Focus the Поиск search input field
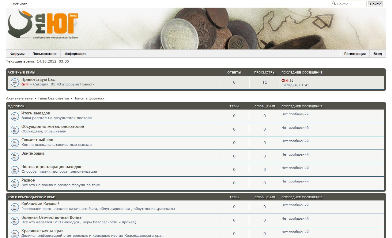This screenshot has height=238, width=392. [x=351, y=4]
